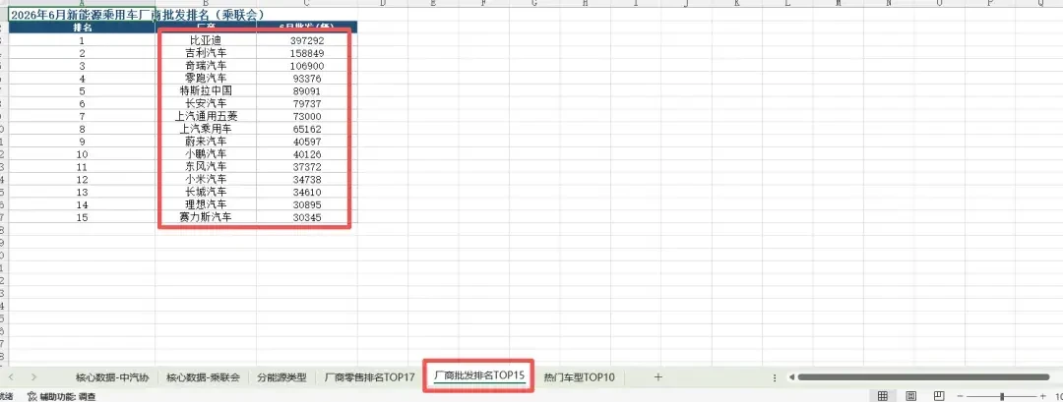Select the cell with value 106900

tap(306, 66)
